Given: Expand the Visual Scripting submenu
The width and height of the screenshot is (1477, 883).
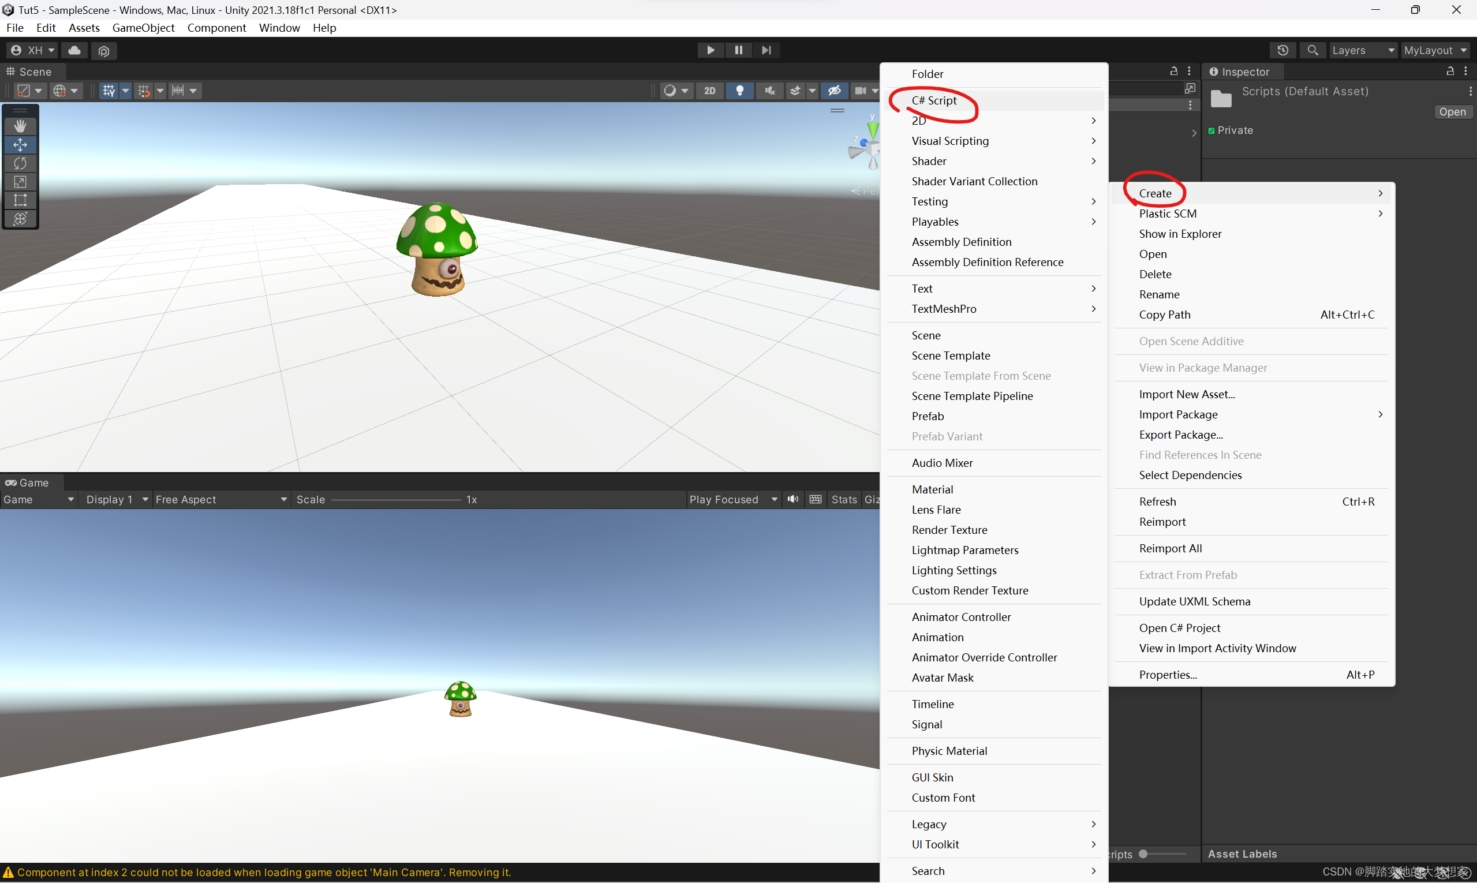Looking at the screenshot, I should (x=995, y=141).
